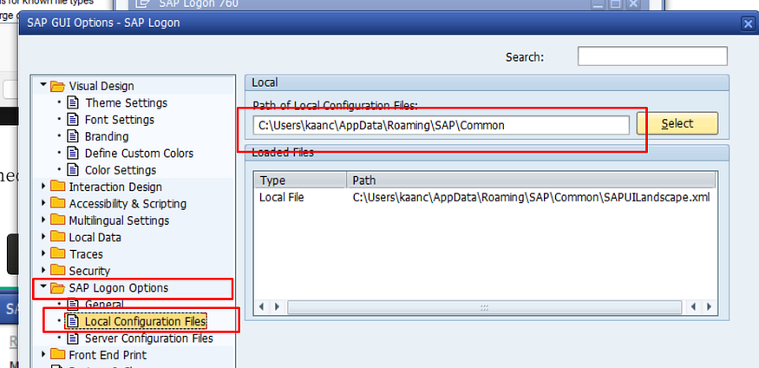This screenshot has width=759, height=368.
Task: Select Local Configuration Files entry
Action: [145, 321]
